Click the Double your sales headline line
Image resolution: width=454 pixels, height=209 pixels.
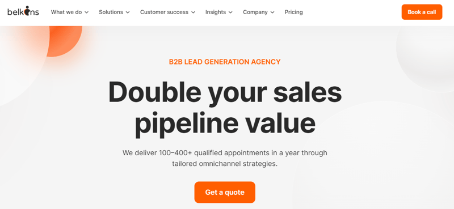225,92
